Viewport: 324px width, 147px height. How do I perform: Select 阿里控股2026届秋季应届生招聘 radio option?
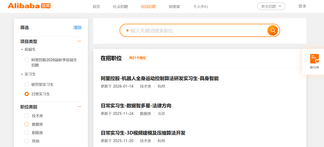[x=27, y=60]
